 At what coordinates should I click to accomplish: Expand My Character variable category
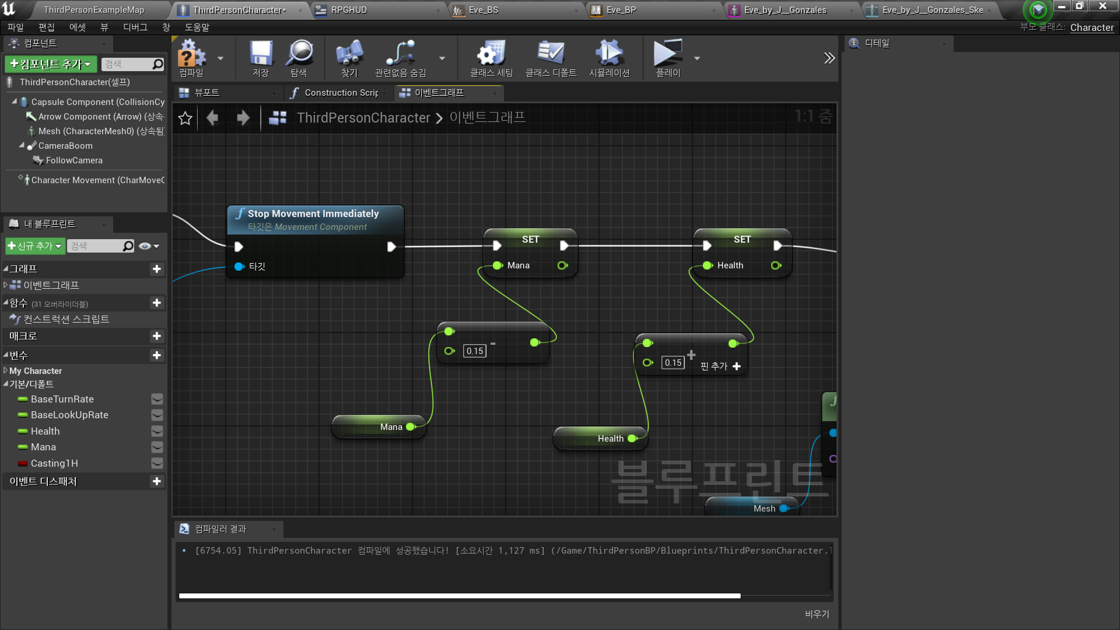(x=6, y=370)
